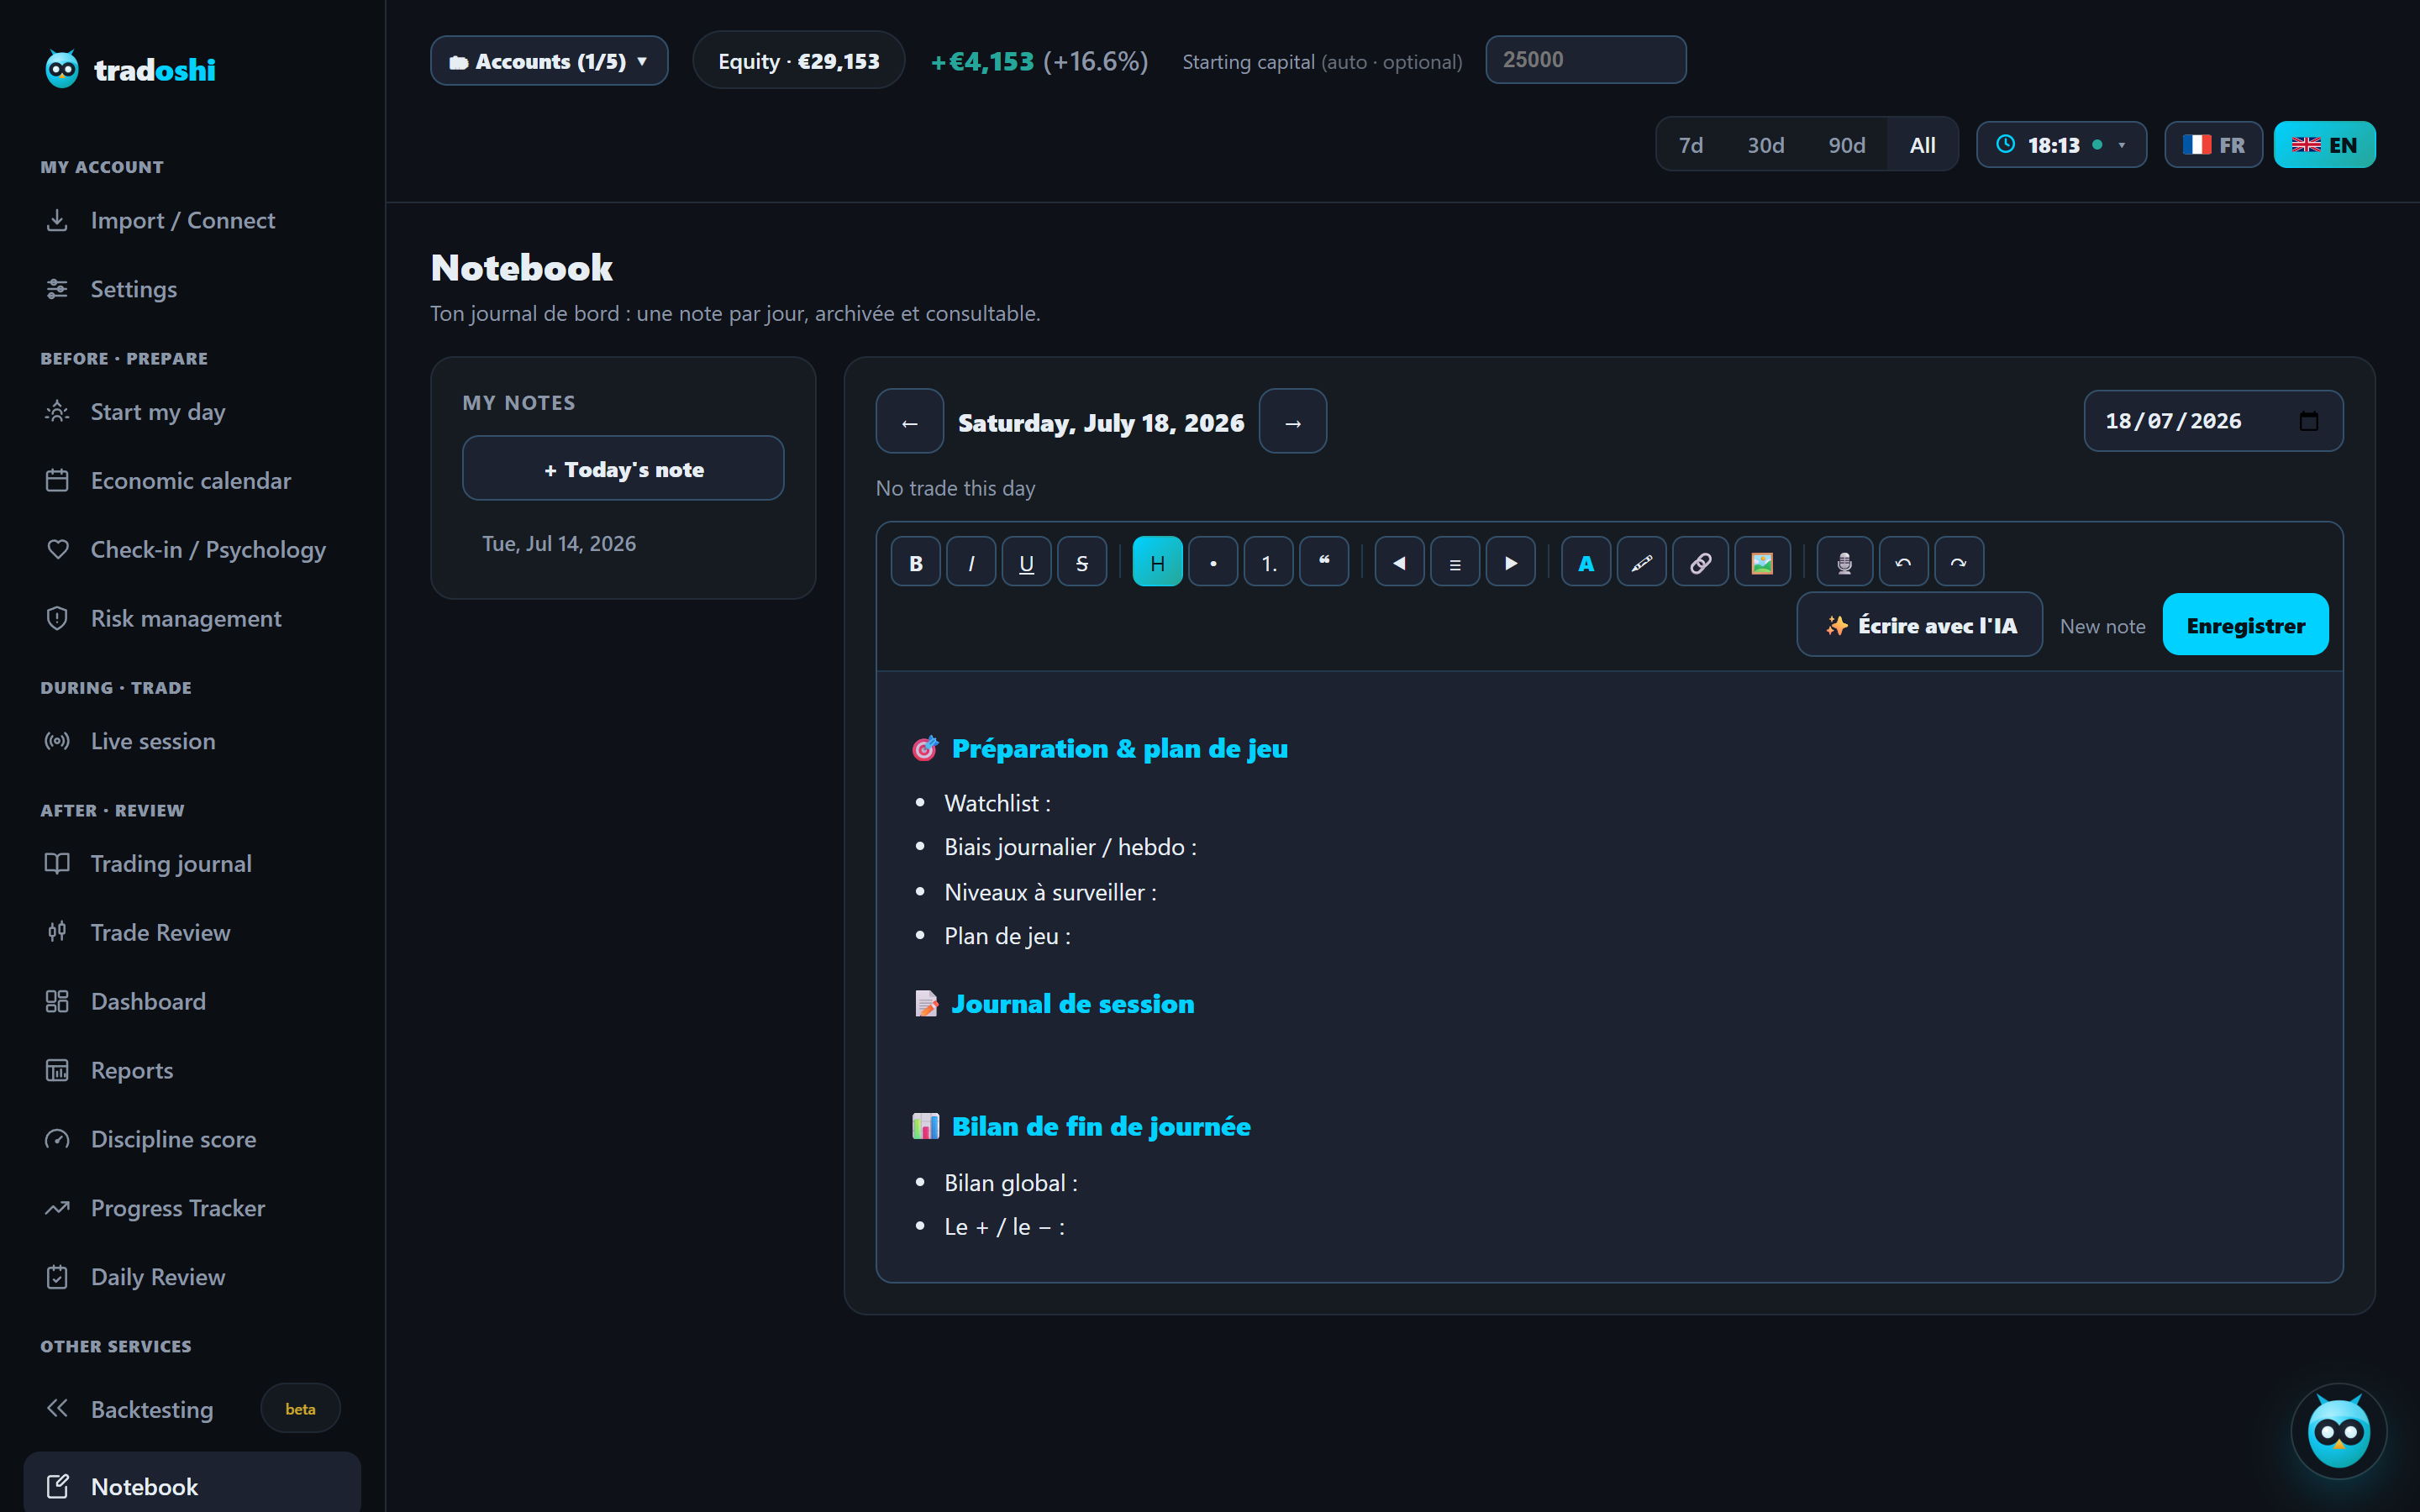Switch language to English EN
The height and width of the screenshot is (1512, 2420).
click(2324, 145)
